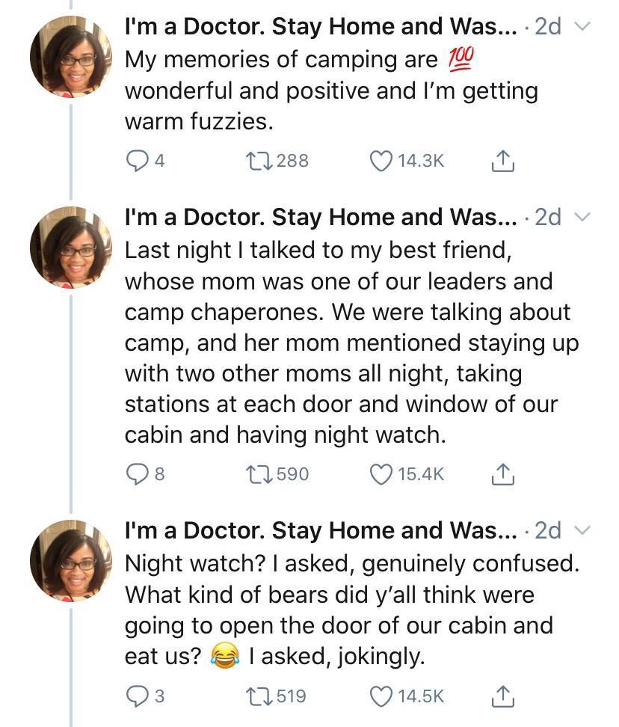Reply to the night watch chaperones tweet
Image resolution: width=619 pixels, height=727 pixels.
coord(136,473)
